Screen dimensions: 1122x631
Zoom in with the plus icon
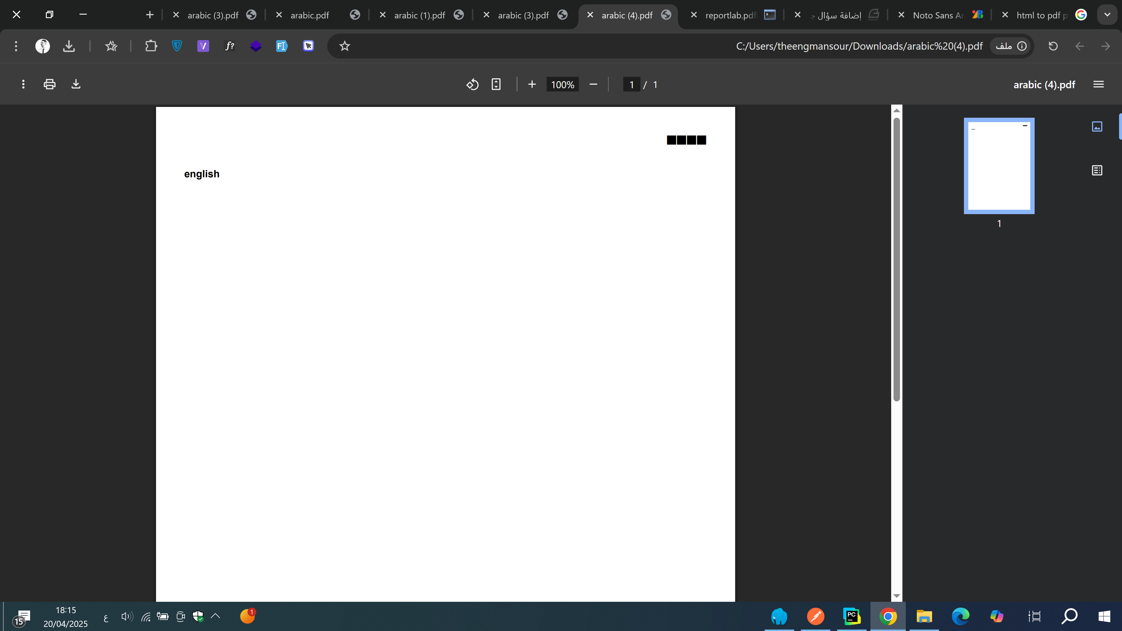coord(532,84)
